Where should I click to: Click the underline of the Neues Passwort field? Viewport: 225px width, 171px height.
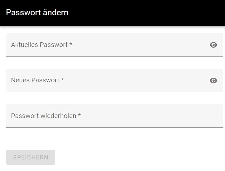tap(114, 92)
